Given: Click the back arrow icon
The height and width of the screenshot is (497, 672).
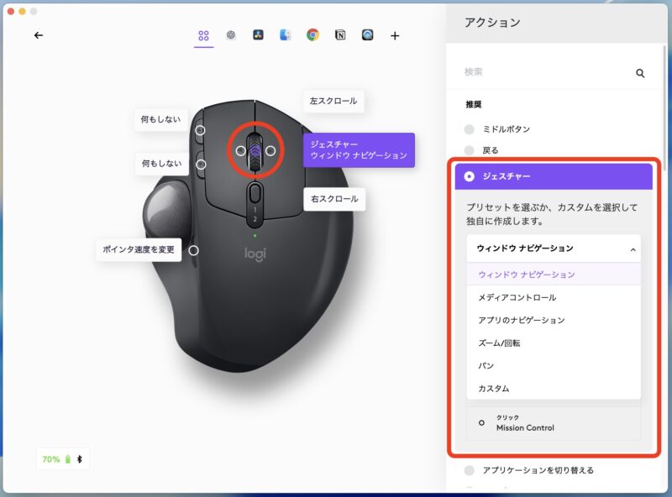Looking at the screenshot, I should coord(39,35).
